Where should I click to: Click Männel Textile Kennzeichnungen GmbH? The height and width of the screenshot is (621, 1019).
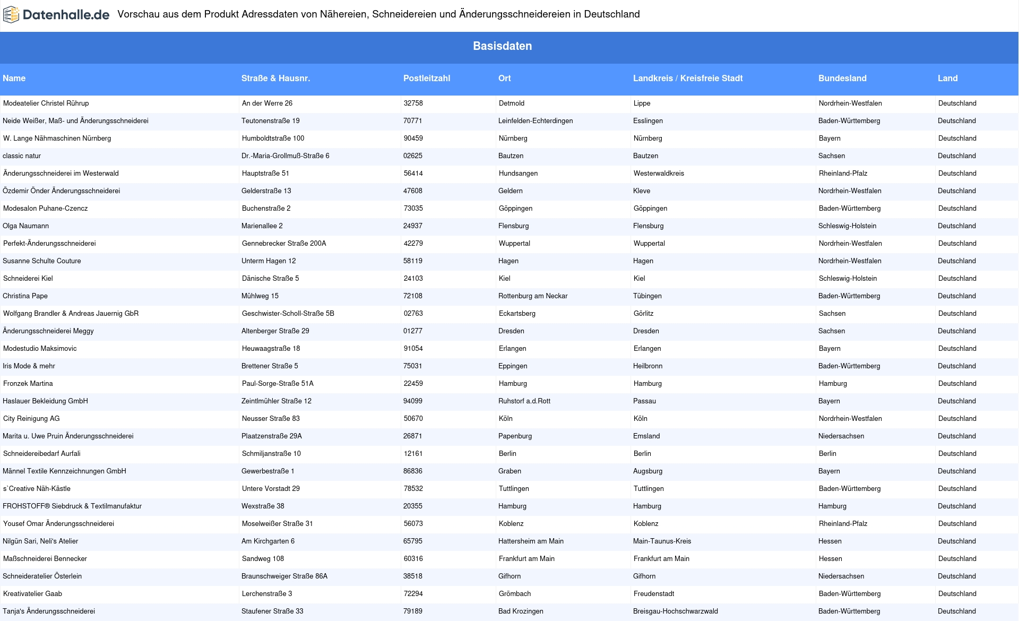click(x=65, y=471)
